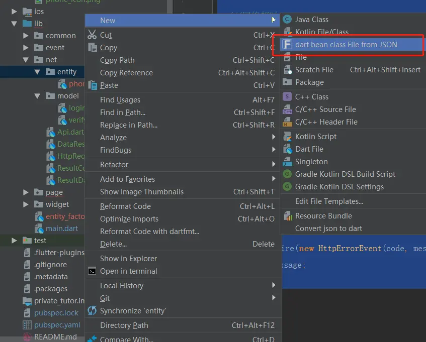Click the C/C++ Source File icon

point(288,109)
